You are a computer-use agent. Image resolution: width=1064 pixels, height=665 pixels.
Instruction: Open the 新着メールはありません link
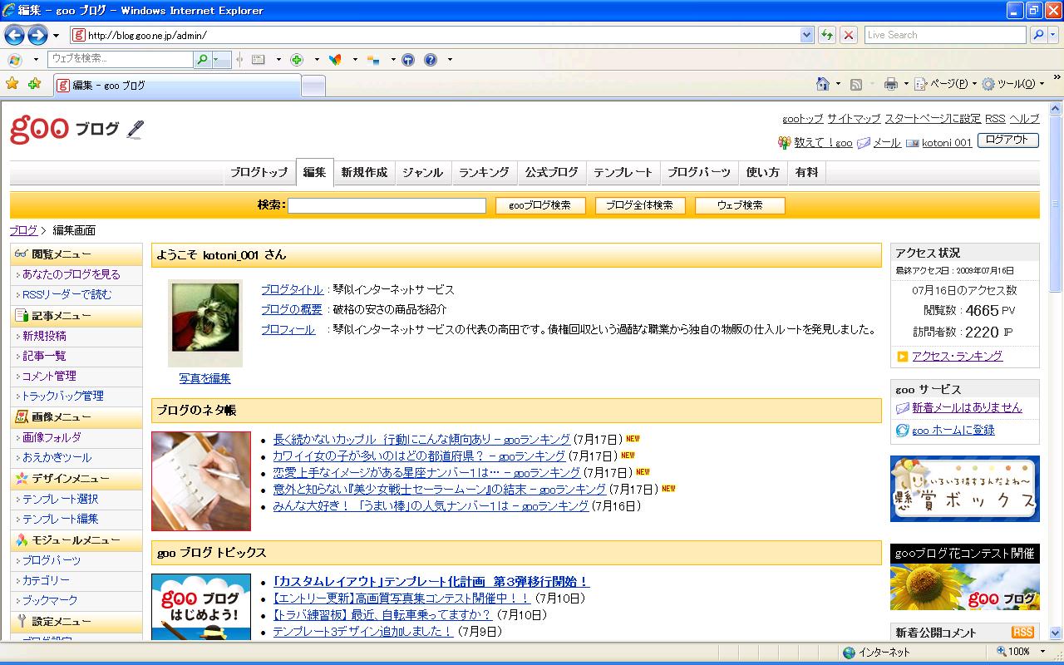tap(967, 407)
